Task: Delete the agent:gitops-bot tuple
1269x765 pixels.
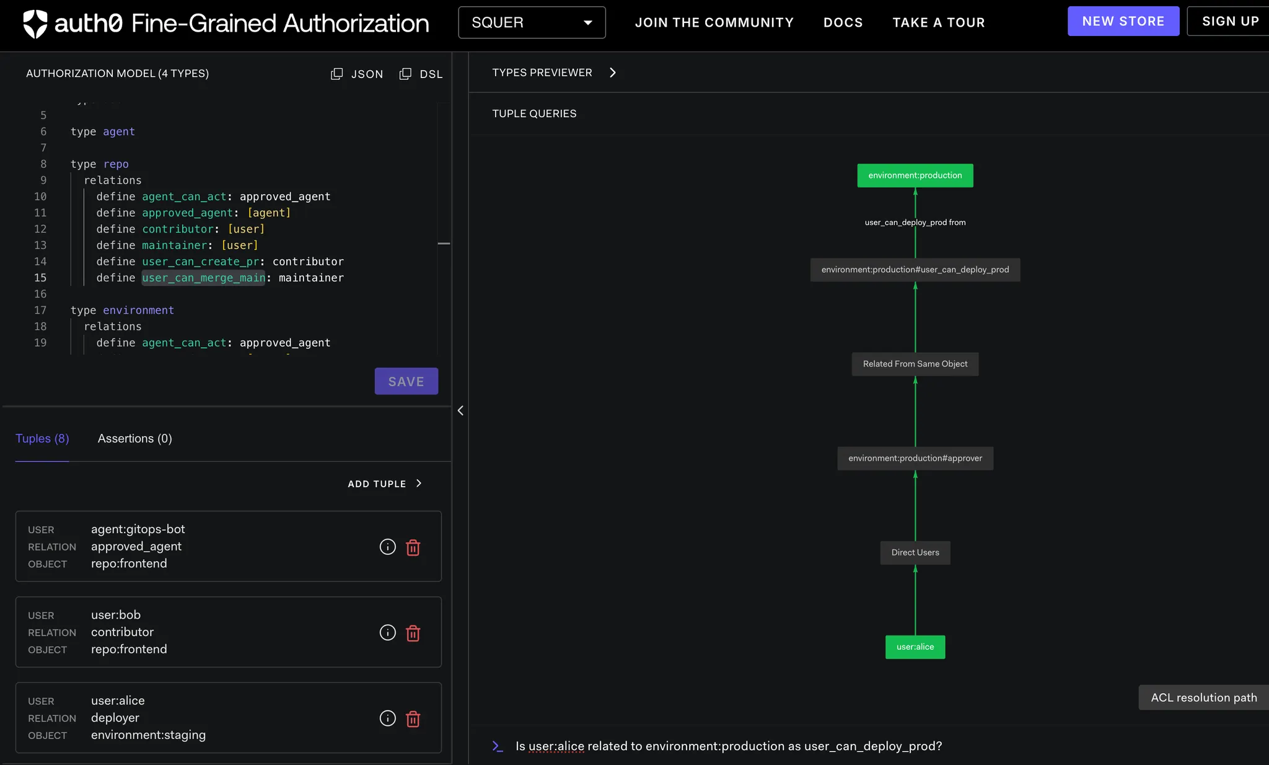Action: click(x=413, y=547)
